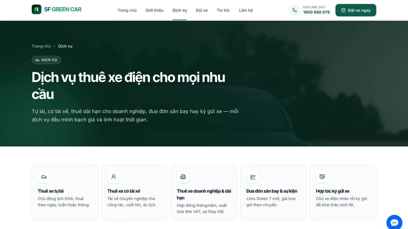Click the 'Limo Green 7 chỗ' description text
This screenshot has height=229, width=408.
tap(271, 202)
